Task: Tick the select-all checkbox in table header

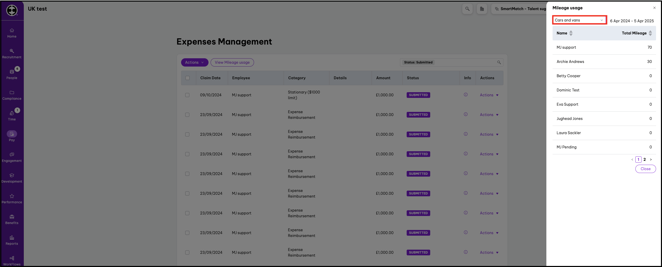Action: click(x=188, y=78)
